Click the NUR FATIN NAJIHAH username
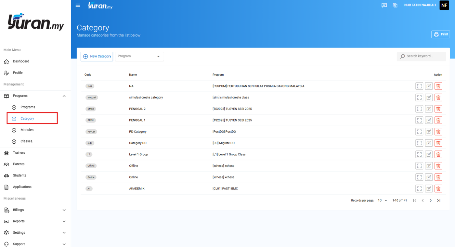The image size is (455, 247). [x=420, y=5]
